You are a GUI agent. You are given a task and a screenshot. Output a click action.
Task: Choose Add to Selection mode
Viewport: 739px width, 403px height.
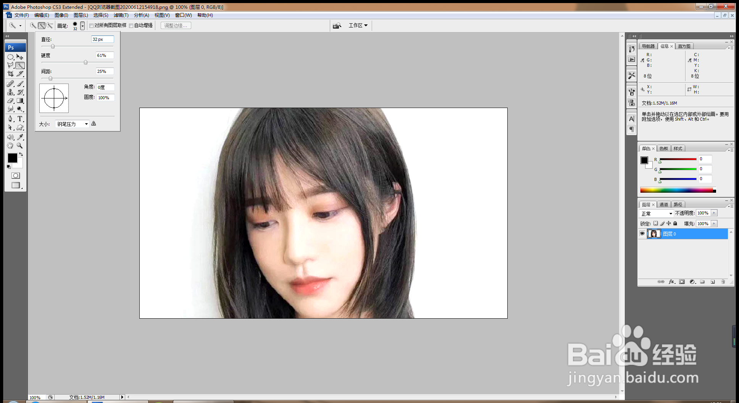pyautogui.click(x=42, y=26)
